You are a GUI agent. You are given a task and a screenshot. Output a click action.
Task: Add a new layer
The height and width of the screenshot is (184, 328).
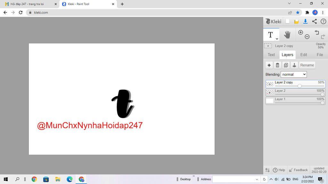[269, 65]
